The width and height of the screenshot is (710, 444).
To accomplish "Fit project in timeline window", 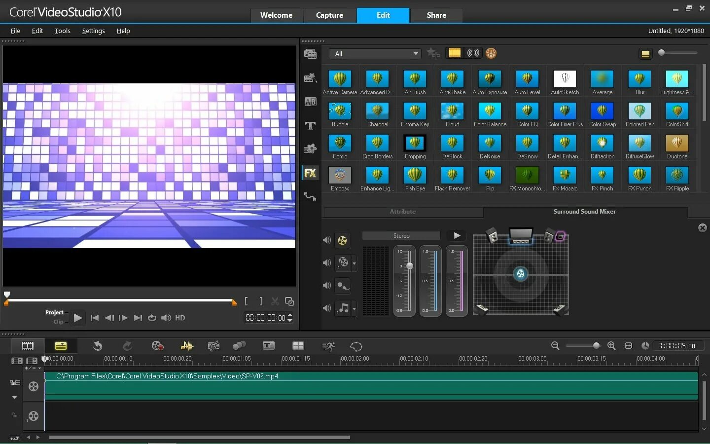I will [x=628, y=346].
